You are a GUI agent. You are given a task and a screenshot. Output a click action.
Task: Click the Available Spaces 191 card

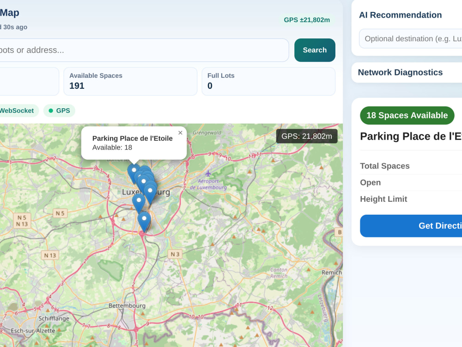point(130,81)
